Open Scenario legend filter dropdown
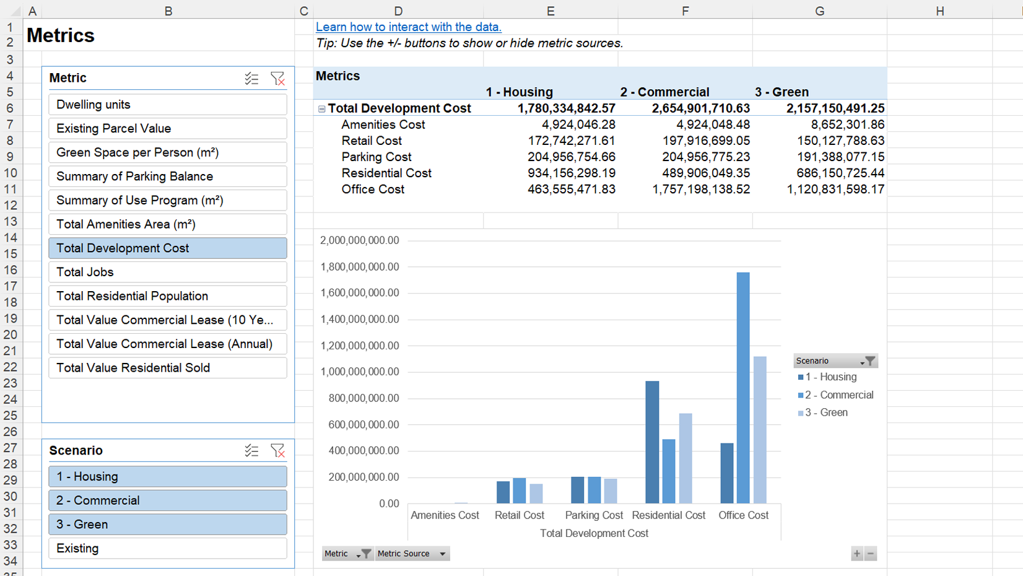The width and height of the screenshot is (1023, 576). tap(867, 360)
